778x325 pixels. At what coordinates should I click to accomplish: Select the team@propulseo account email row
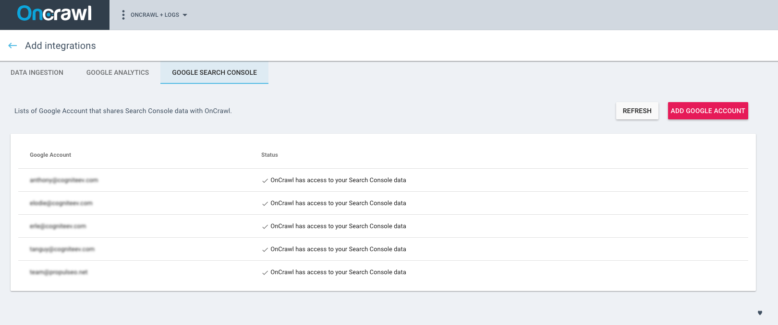(383, 272)
